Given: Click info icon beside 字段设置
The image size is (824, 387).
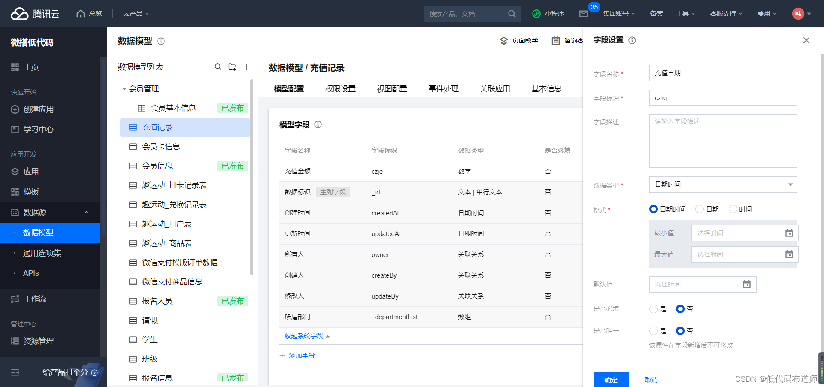Looking at the screenshot, I should tap(632, 40).
